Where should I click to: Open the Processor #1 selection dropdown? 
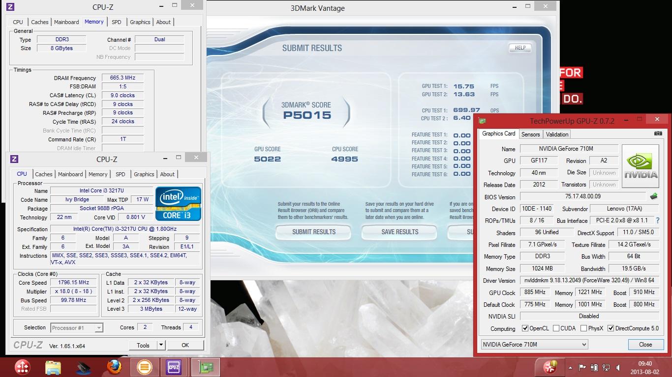click(76, 327)
